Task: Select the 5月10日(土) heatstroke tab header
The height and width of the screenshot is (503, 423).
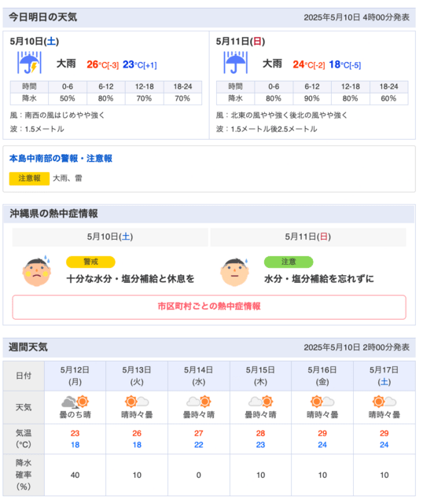Action: 110,237
